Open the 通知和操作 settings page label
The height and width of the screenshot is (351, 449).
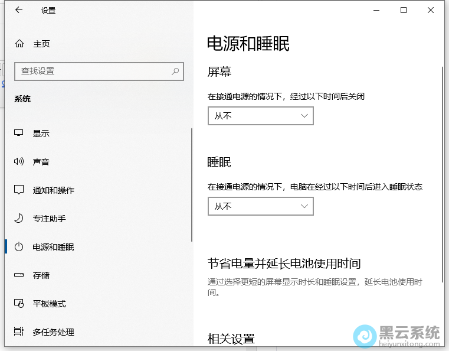(53, 190)
